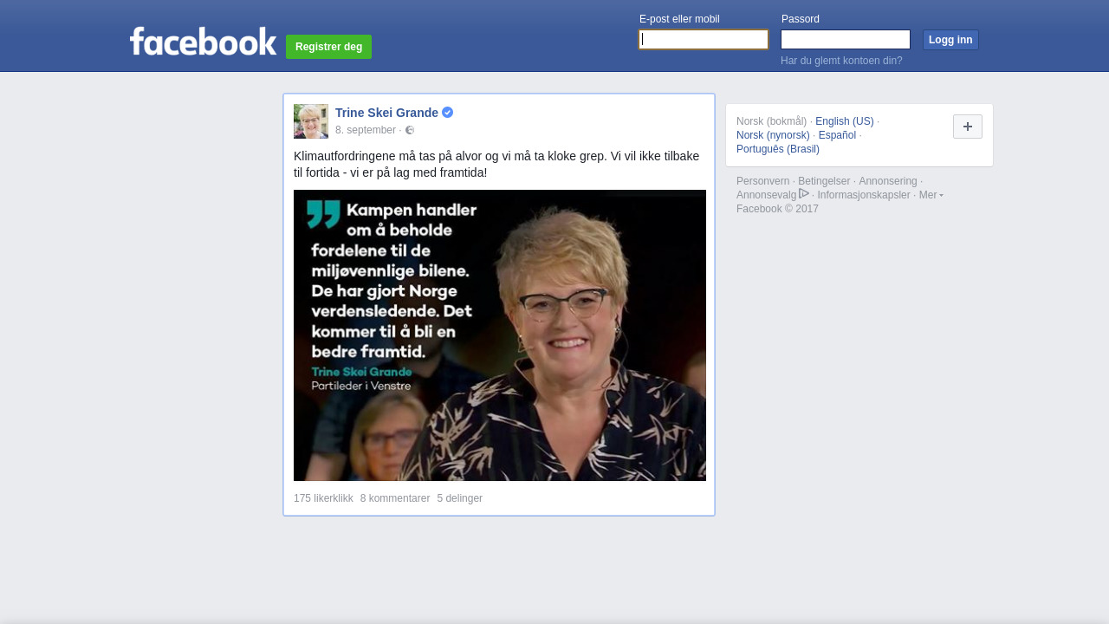
Task: Switch language to Español
Action: (x=837, y=135)
